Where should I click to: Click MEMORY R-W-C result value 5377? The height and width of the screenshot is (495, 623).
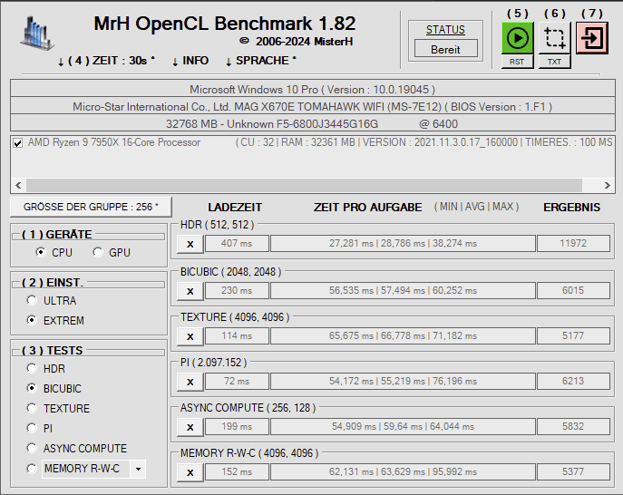pos(573,471)
